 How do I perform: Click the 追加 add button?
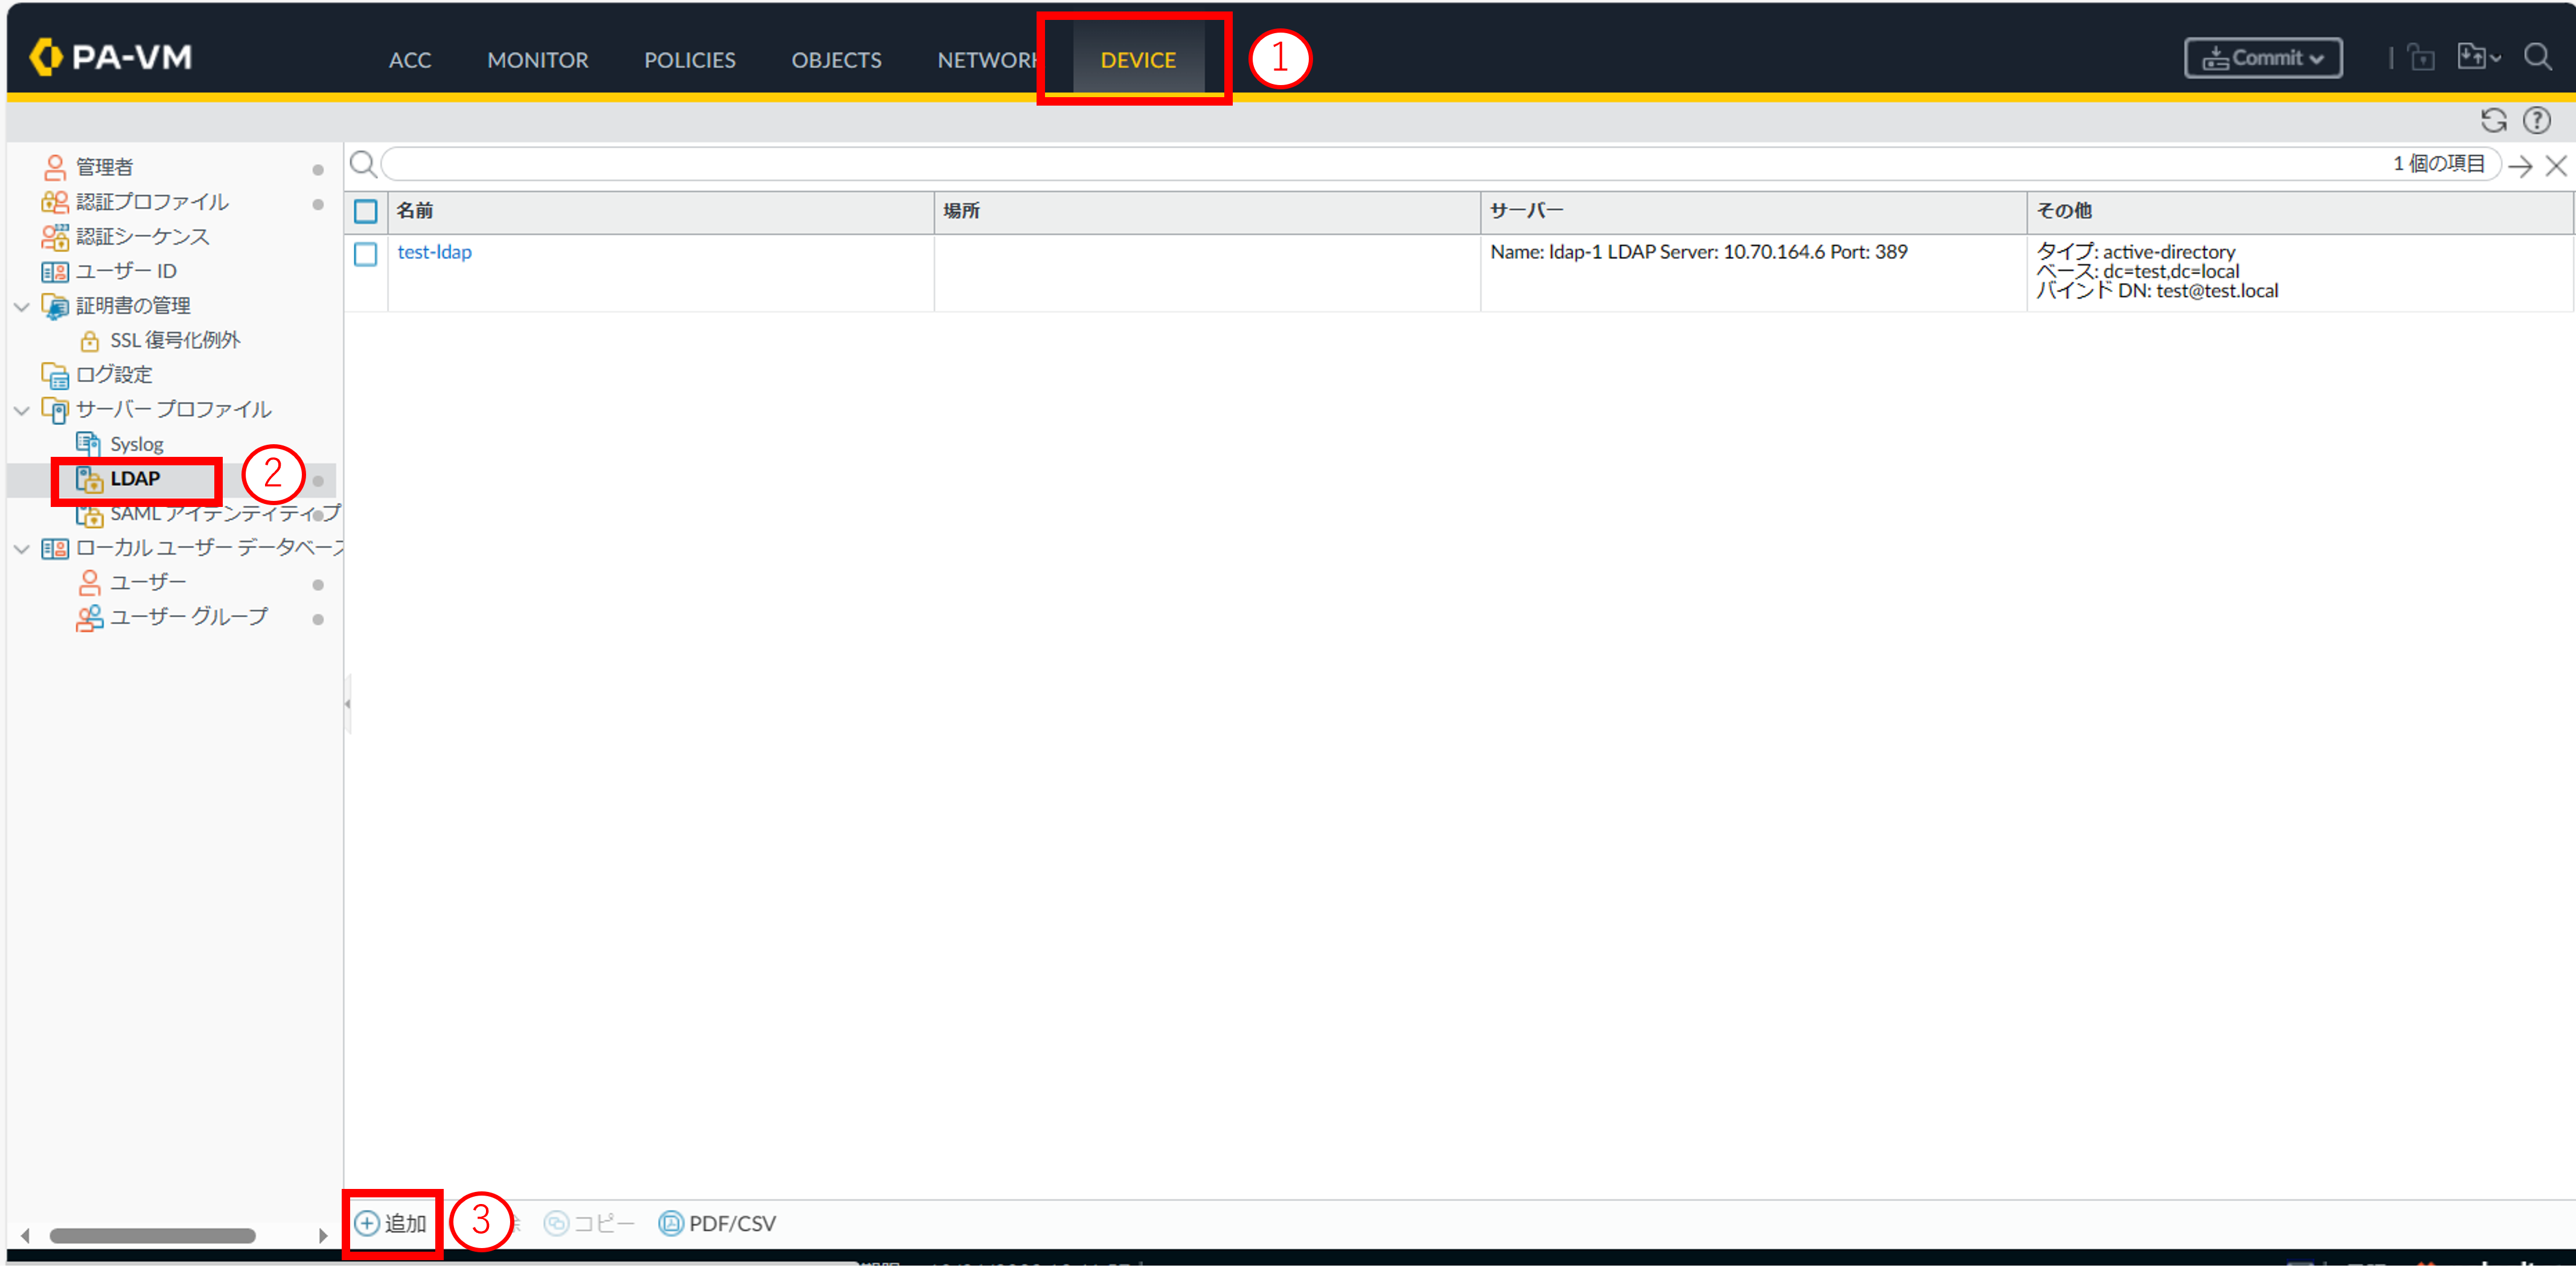392,1223
